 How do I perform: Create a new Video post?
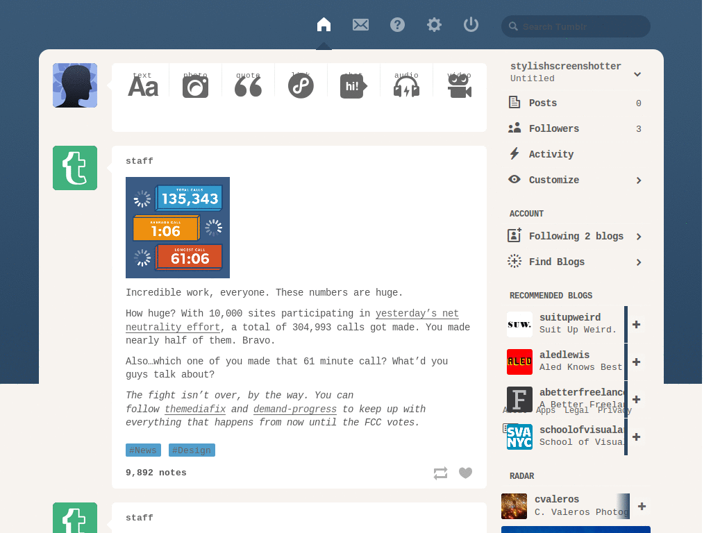coord(459,85)
